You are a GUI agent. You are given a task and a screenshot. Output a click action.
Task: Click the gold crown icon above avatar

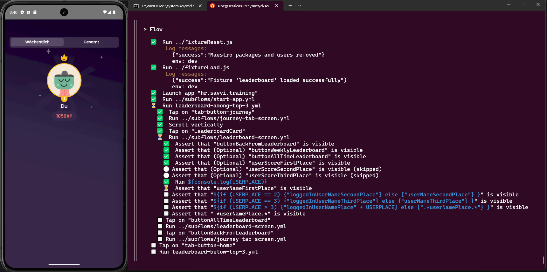[x=64, y=58]
